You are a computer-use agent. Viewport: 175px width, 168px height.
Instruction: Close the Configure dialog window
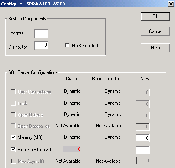[171, 4]
